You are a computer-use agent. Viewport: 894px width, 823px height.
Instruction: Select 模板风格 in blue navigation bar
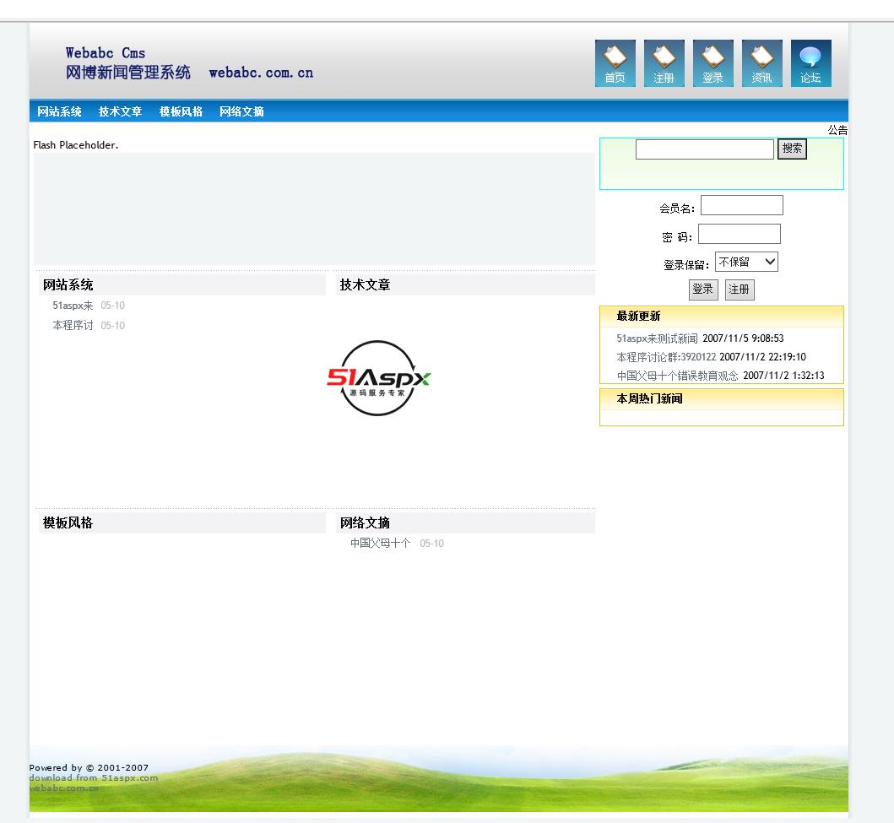pyautogui.click(x=182, y=111)
